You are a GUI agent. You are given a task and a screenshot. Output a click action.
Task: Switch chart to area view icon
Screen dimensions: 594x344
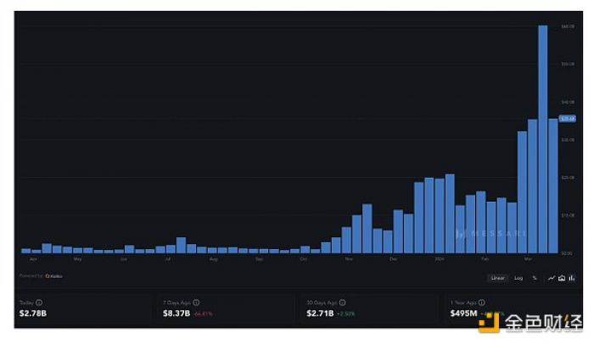562,278
